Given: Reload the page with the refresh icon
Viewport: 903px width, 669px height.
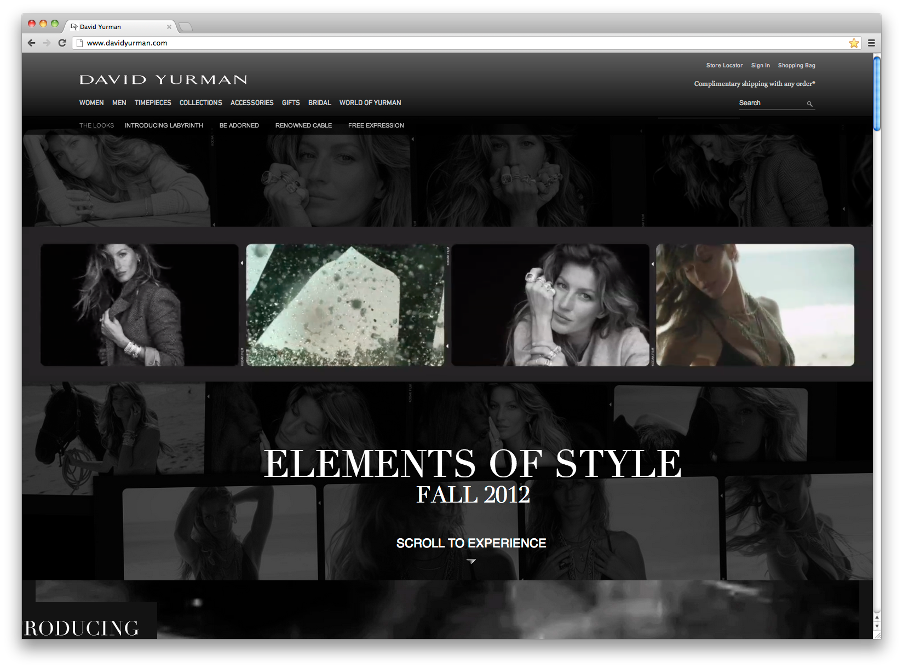Looking at the screenshot, I should click(62, 43).
